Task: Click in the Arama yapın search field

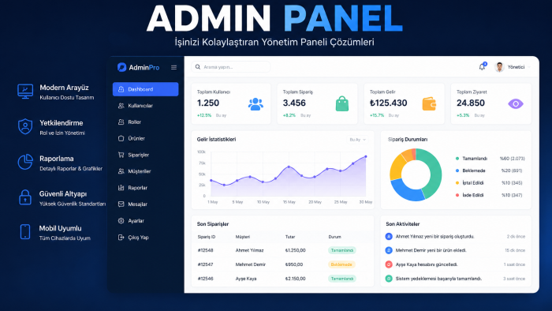Action: pyautogui.click(x=230, y=67)
